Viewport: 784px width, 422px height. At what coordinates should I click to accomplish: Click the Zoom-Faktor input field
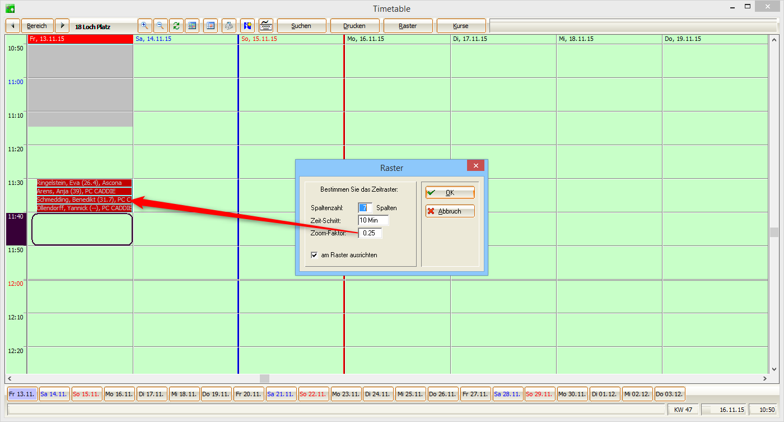[x=370, y=233]
